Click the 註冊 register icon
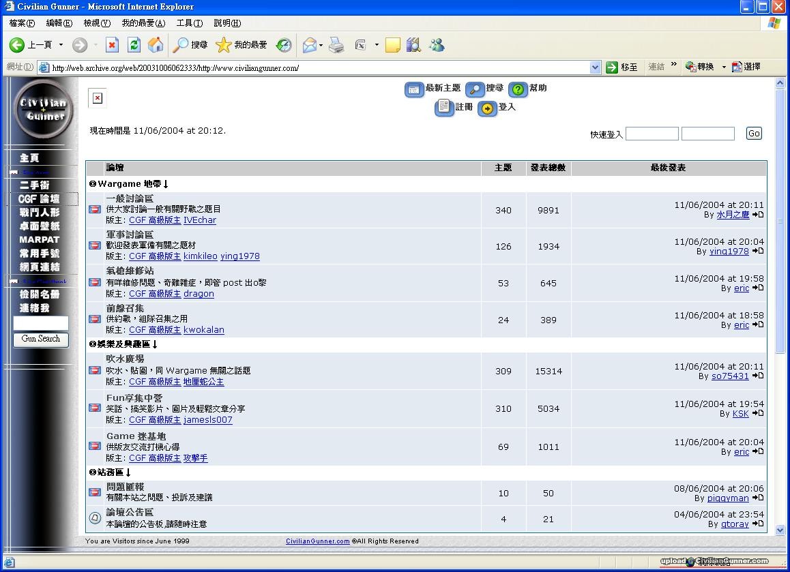This screenshot has width=790, height=572. [444, 107]
